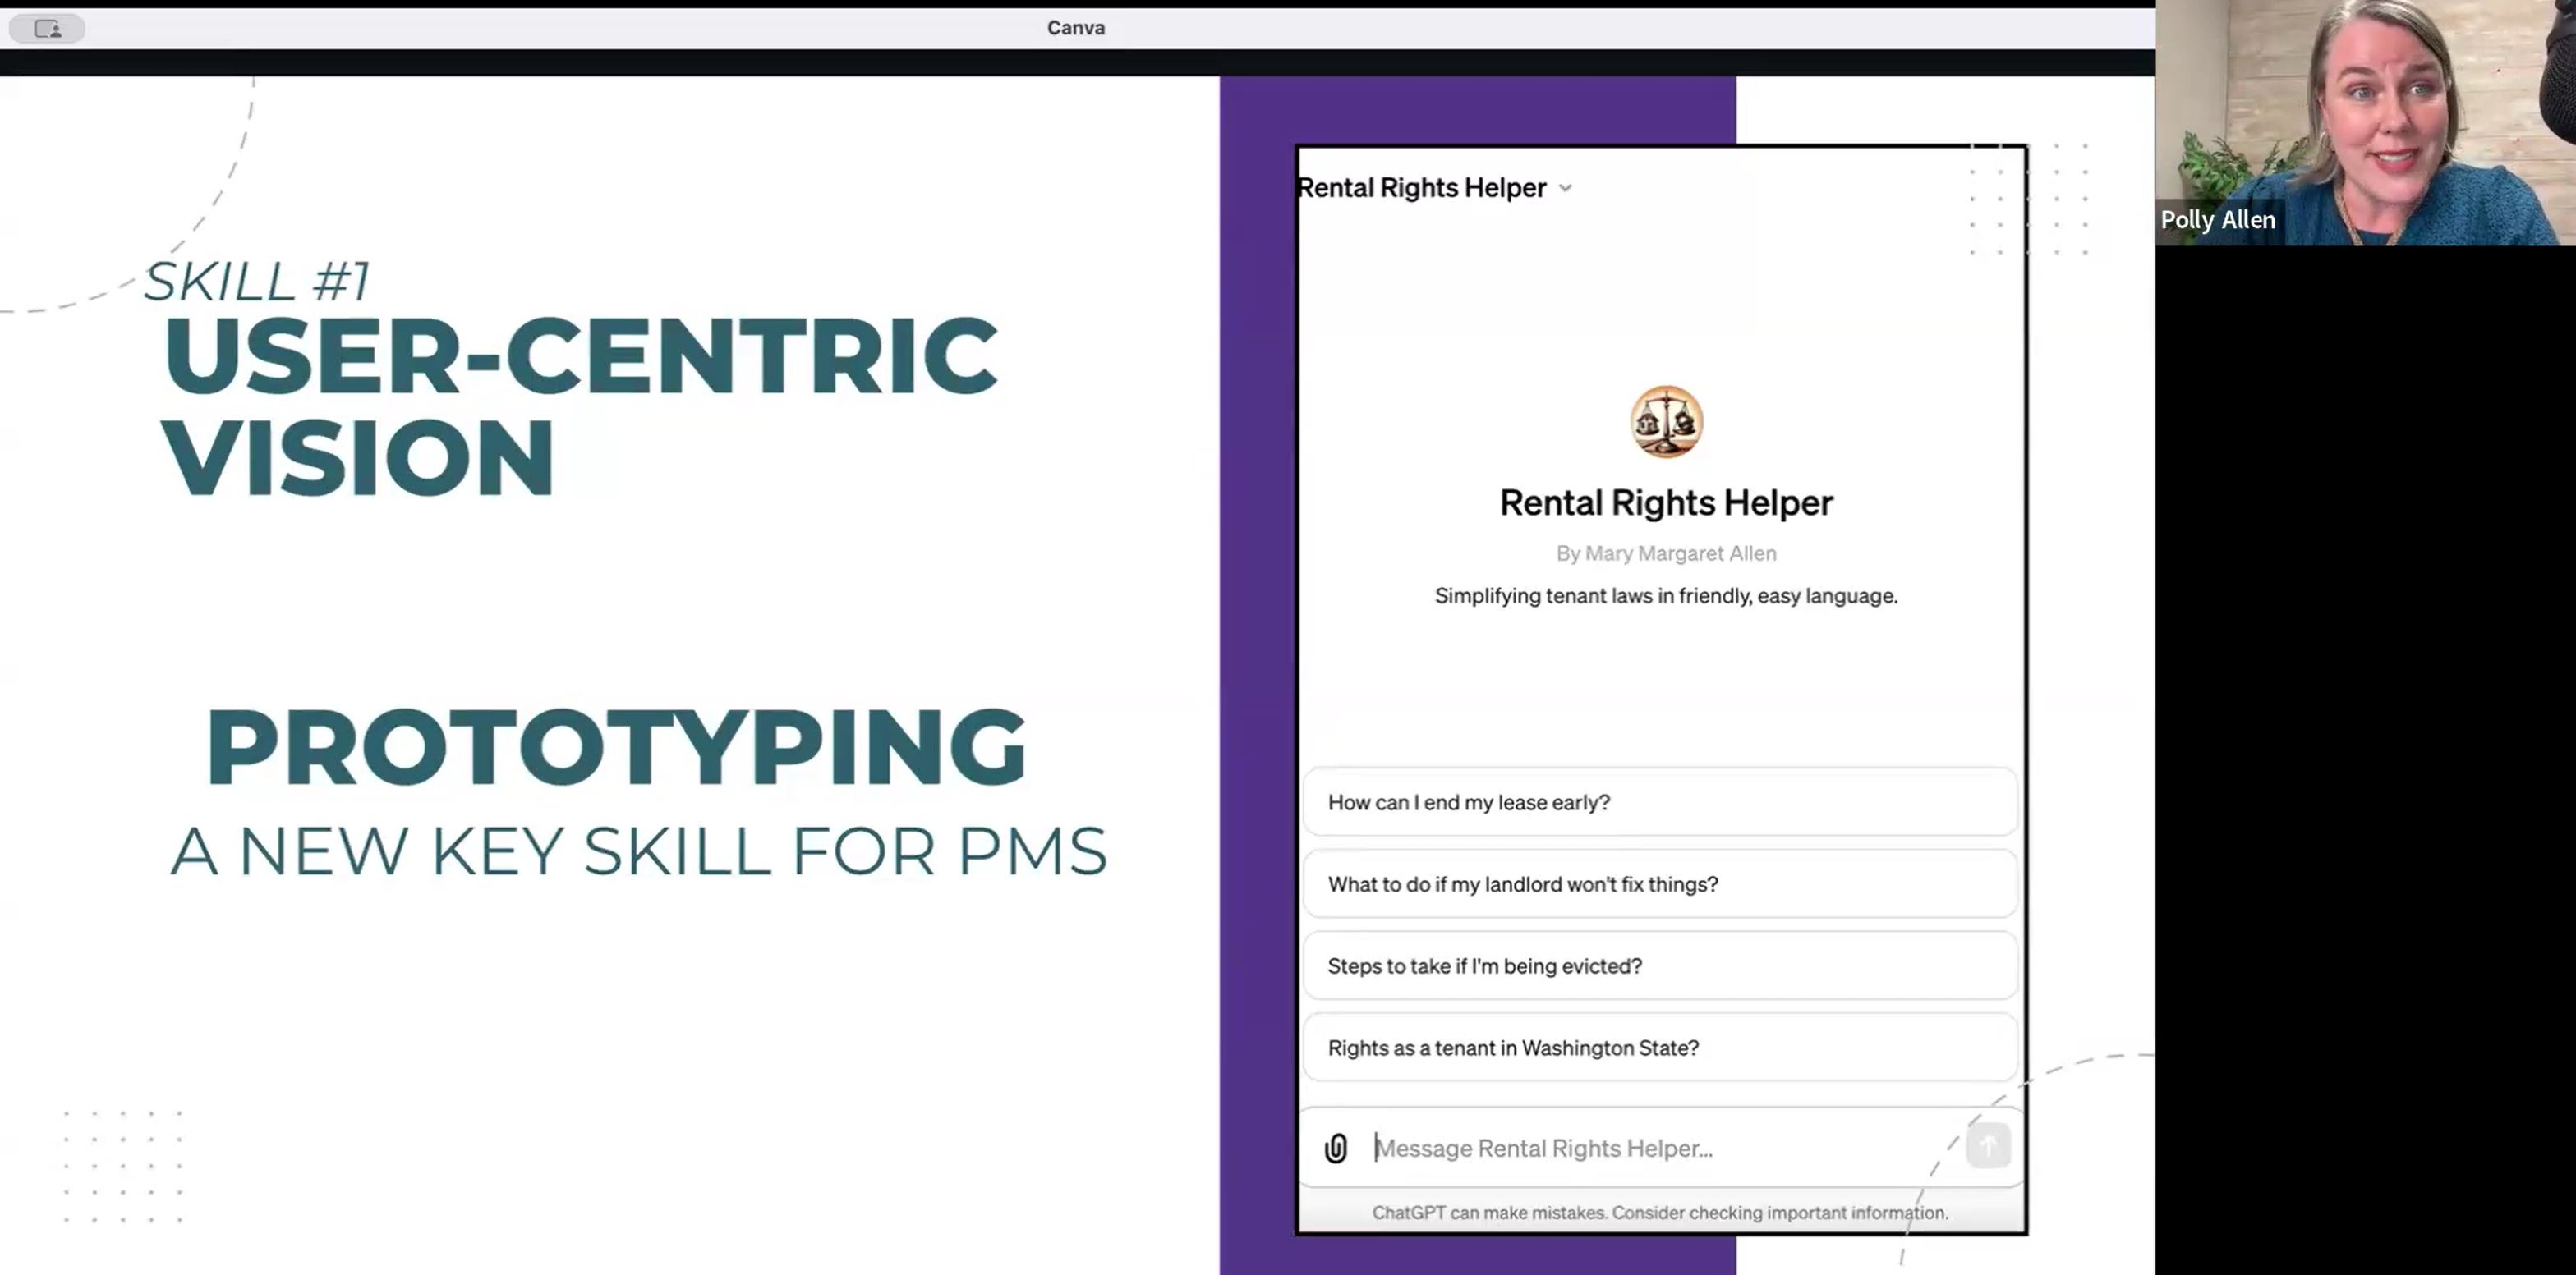Click the screen-share participant icon at top-left
This screenshot has height=1275, width=2576.
(x=47, y=29)
